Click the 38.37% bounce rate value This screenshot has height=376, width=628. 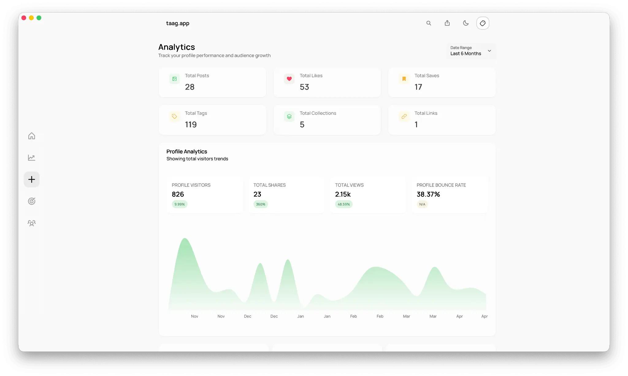pyautogui.click(x=428, y=194)
